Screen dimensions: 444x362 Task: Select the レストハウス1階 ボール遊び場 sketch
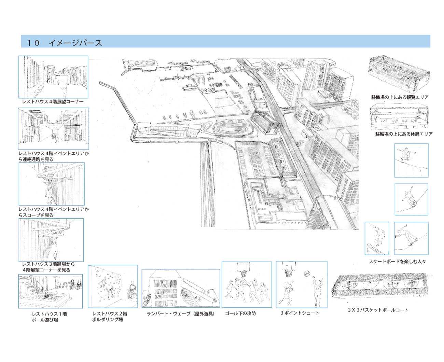[51, 291]
